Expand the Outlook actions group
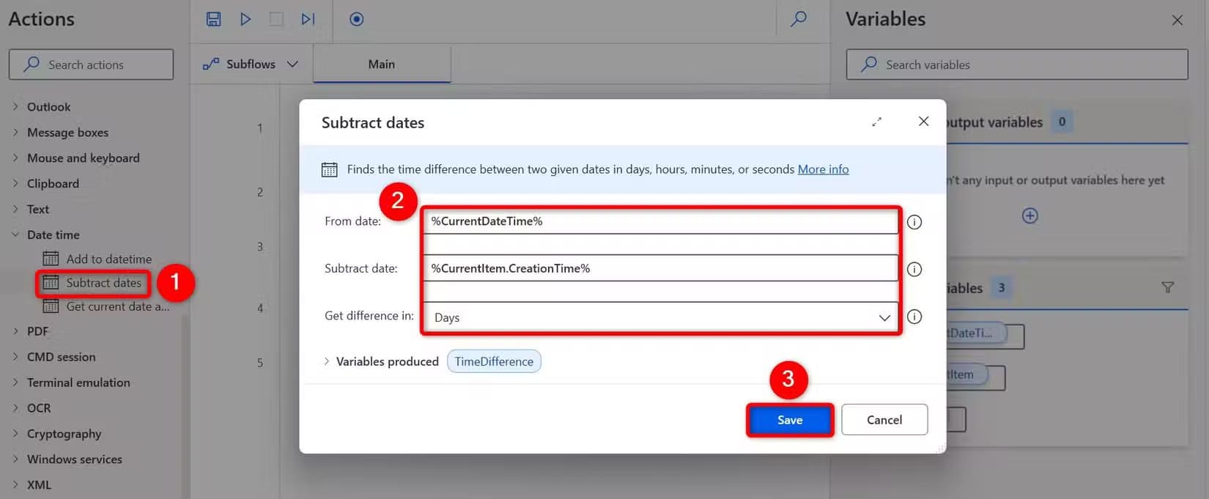Image resolution: width=1209 pixels, height=499 pixels. (x=15, y=106)
